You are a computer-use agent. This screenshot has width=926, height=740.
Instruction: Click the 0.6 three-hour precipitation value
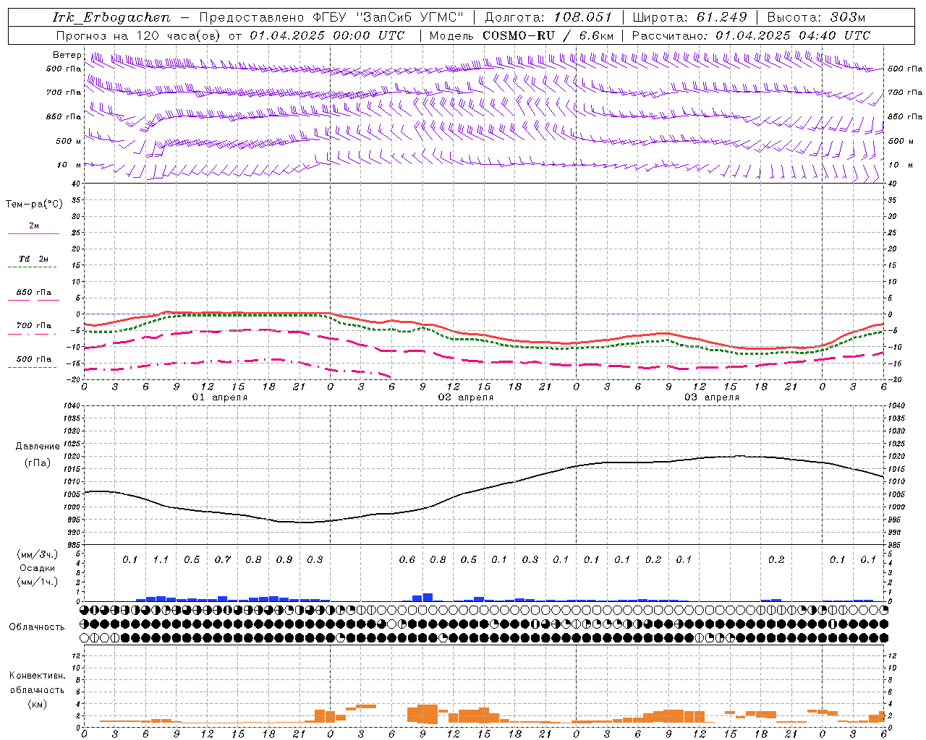407,559
